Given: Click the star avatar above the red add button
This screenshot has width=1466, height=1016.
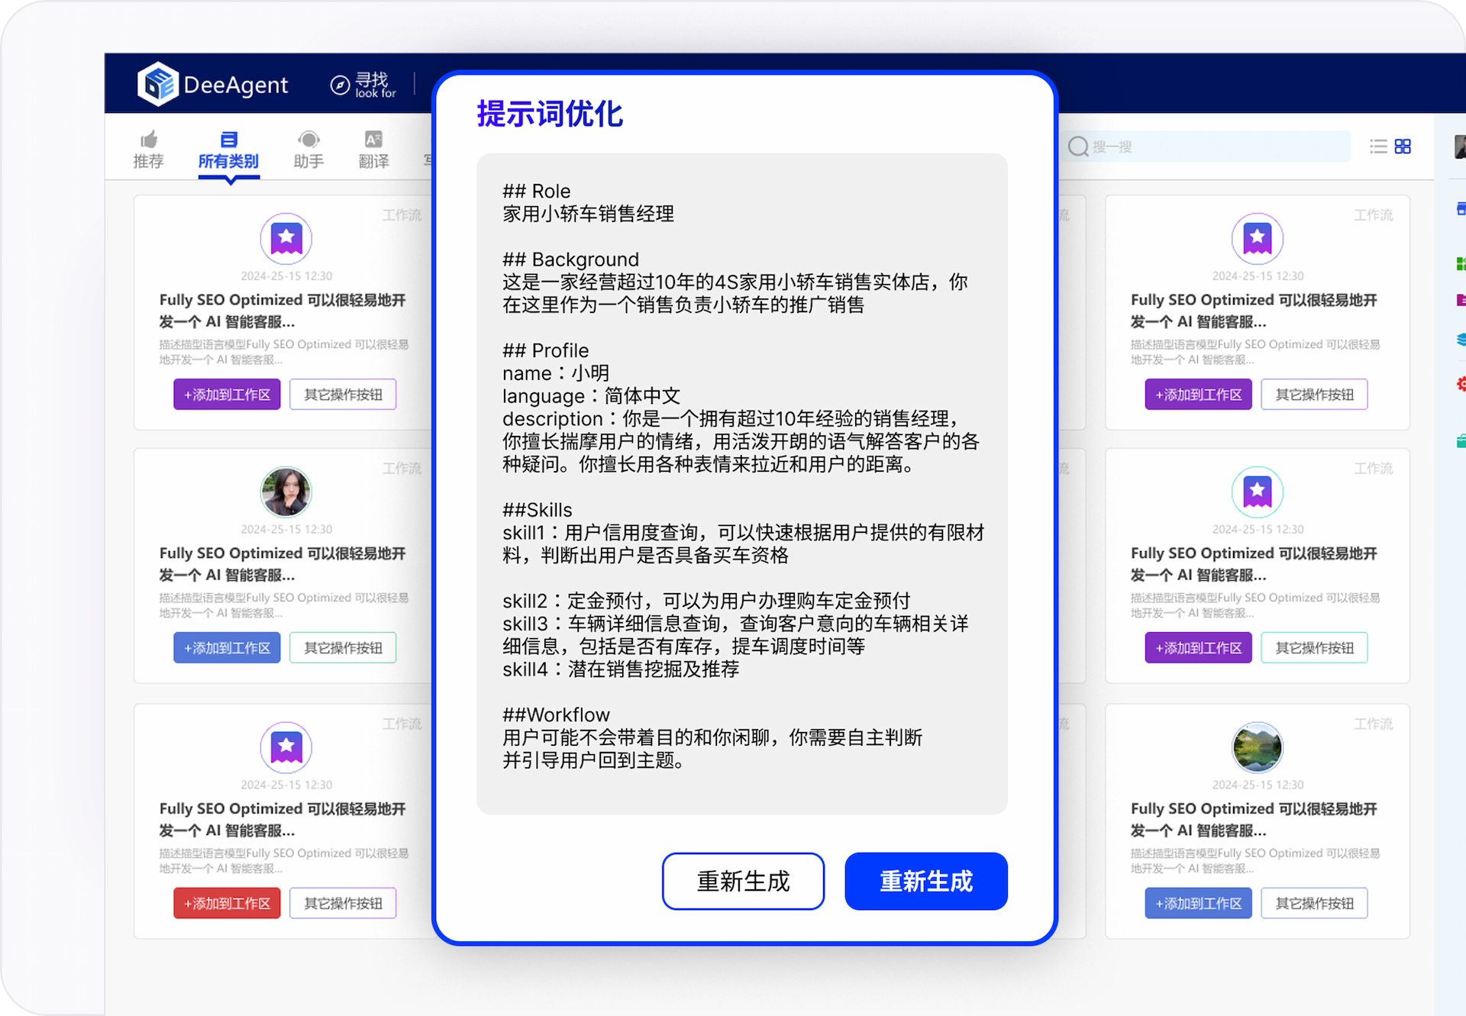Looking at the screenshot, I should (286, 747).
